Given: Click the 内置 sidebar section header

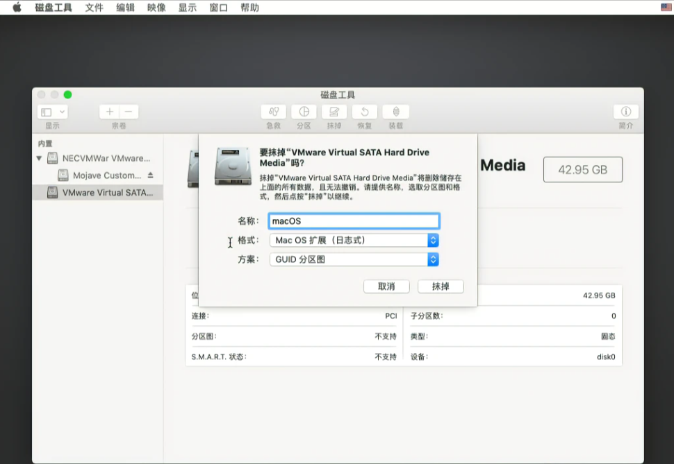Looking at the screenshot, I should pyautogui.click(x=45, y=144).
